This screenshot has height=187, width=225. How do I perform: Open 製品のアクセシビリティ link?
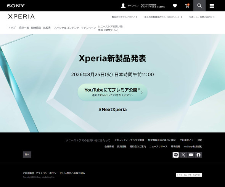[125, 17]
